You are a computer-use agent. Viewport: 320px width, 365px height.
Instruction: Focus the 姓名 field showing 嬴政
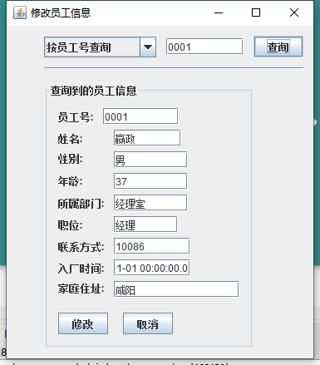147,138
